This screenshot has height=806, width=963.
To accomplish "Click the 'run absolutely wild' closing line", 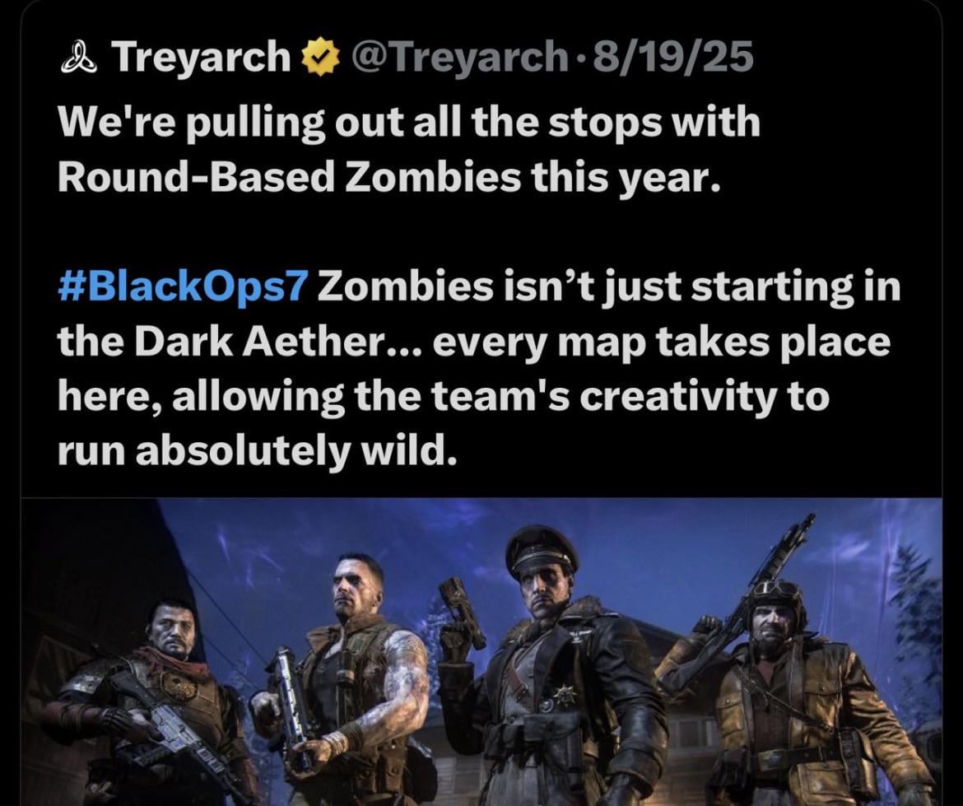I will click(258, 451).
